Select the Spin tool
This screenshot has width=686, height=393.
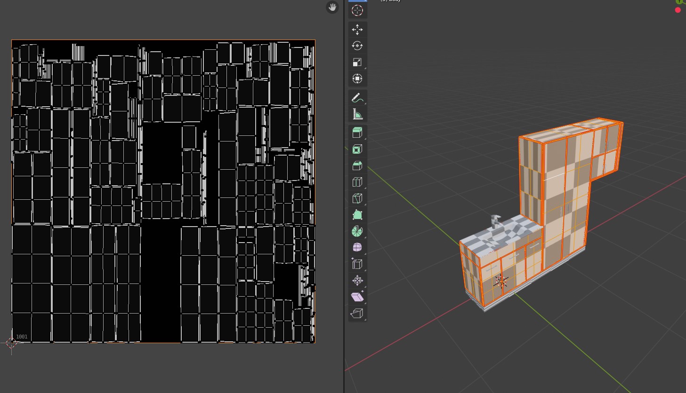tap(357, 231)
